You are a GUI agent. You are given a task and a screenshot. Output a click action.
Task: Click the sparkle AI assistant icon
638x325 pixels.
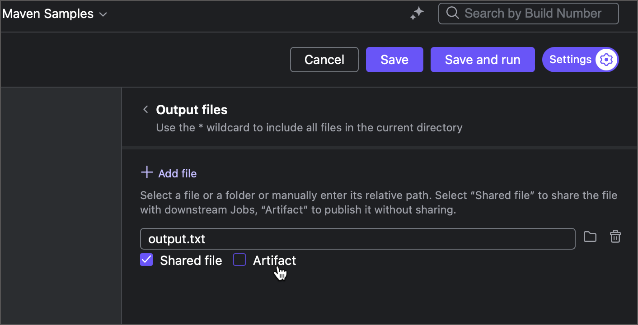[417, 14]
